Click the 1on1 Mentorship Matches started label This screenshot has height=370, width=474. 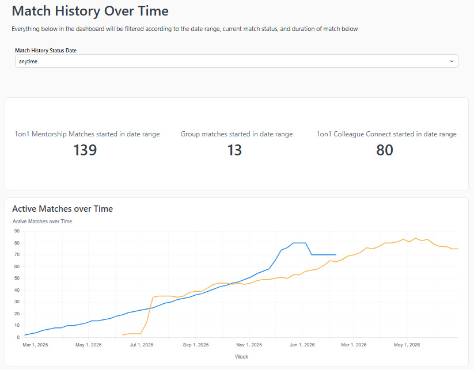click(87, 134)
